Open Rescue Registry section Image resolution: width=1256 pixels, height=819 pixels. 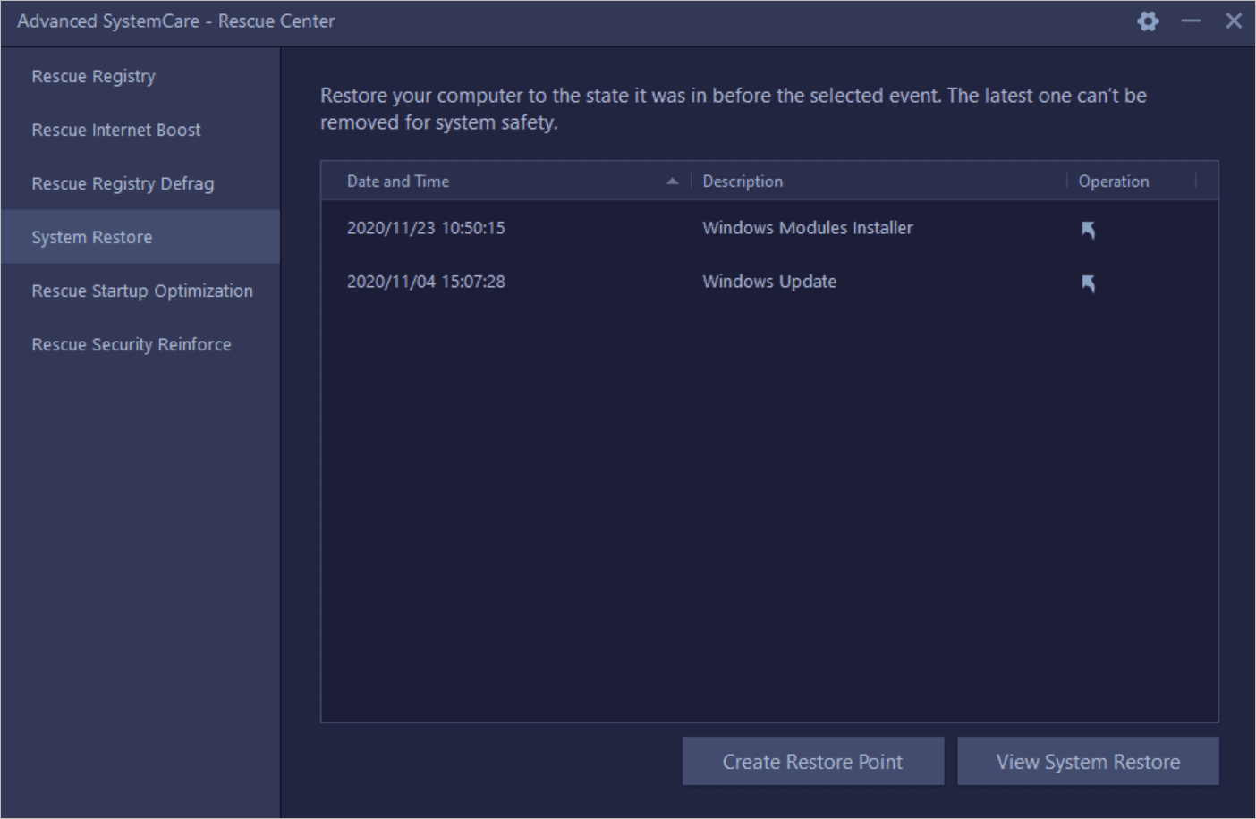[140, 76]
